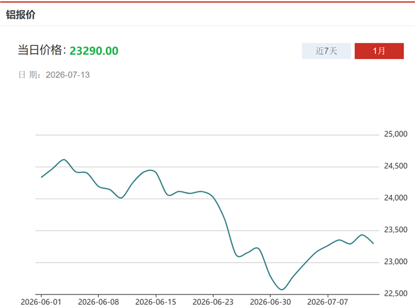The height and width of the screenshot is (306, 415).
Task: Click the 2026-06-23 x-axis label
Action: 213,302
